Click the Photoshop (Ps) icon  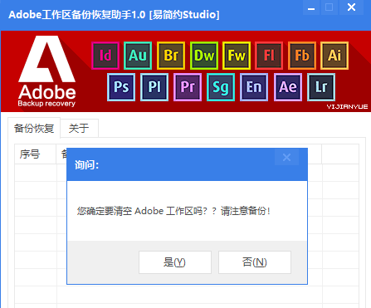point(121,87)
